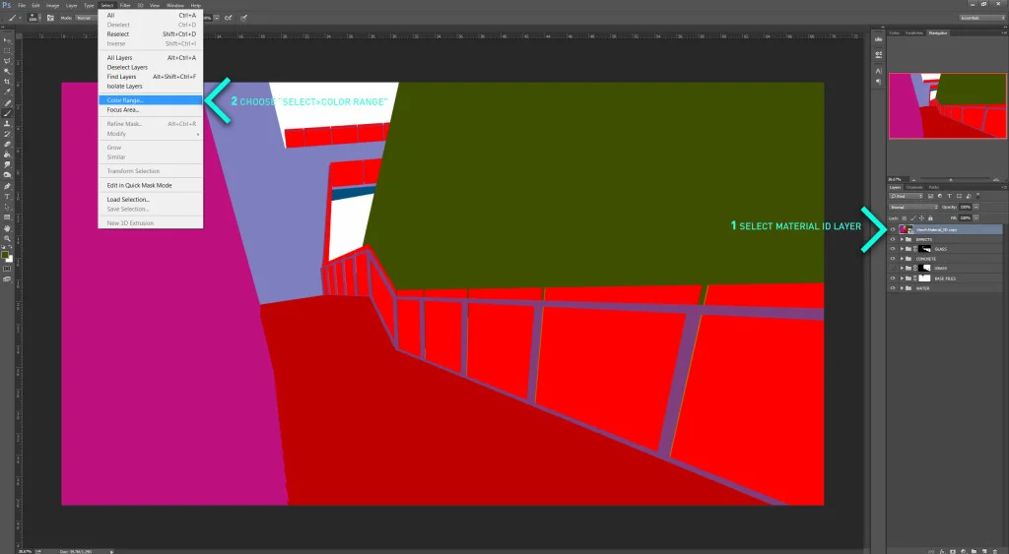Hide the GLASS layer group

893,249
